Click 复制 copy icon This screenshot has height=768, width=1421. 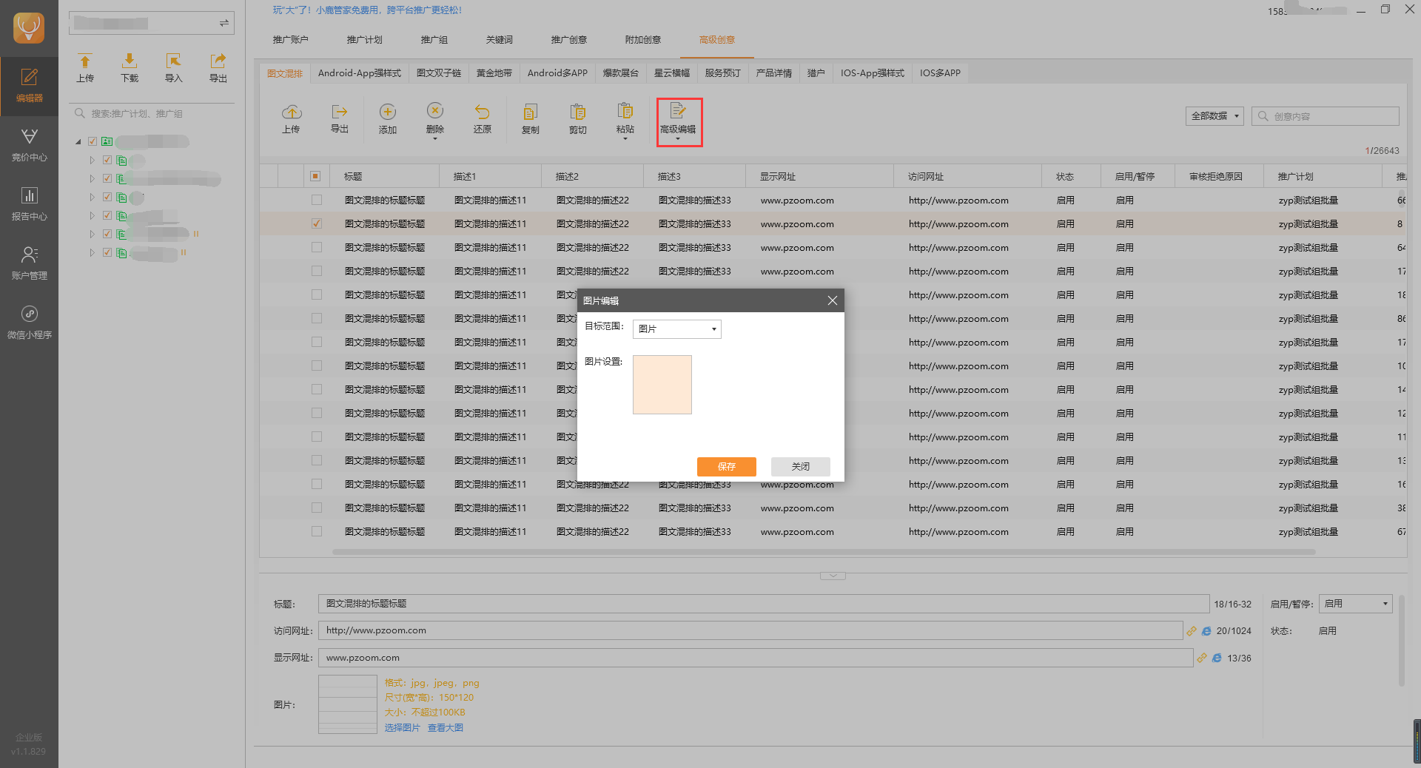[x=531, y=119]
